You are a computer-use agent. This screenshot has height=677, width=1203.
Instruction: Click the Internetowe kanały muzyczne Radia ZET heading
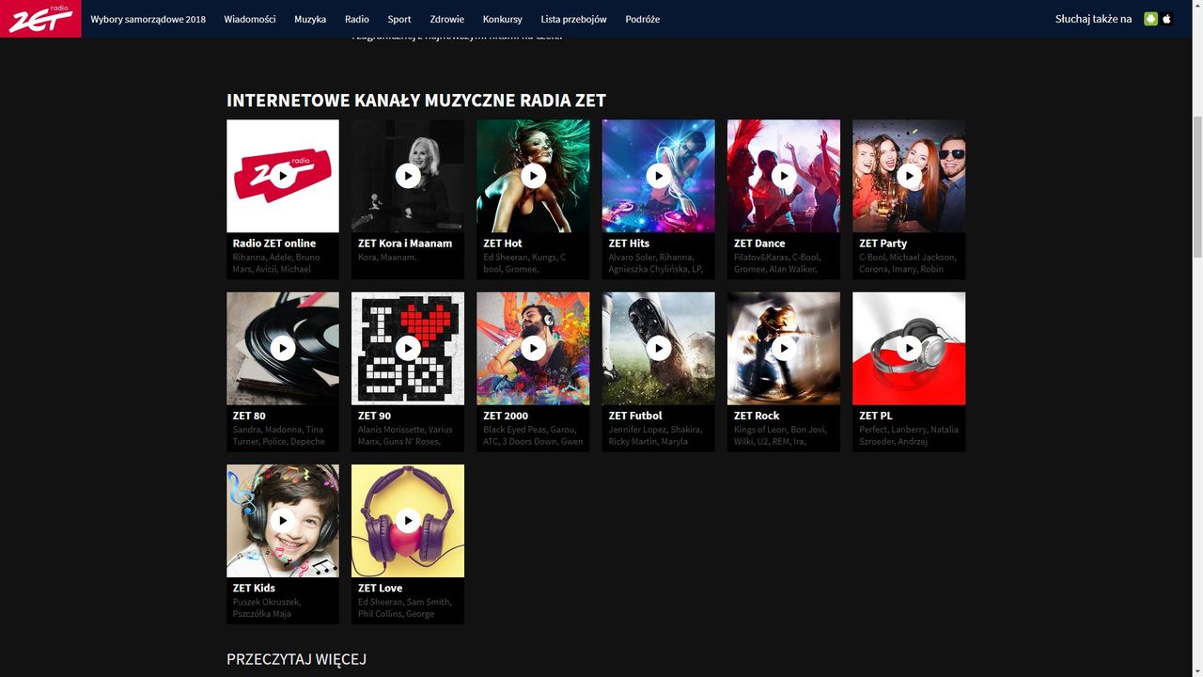(416, 101)
